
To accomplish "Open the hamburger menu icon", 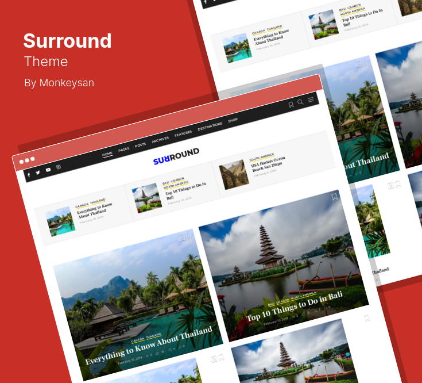I will coord(311,99).
